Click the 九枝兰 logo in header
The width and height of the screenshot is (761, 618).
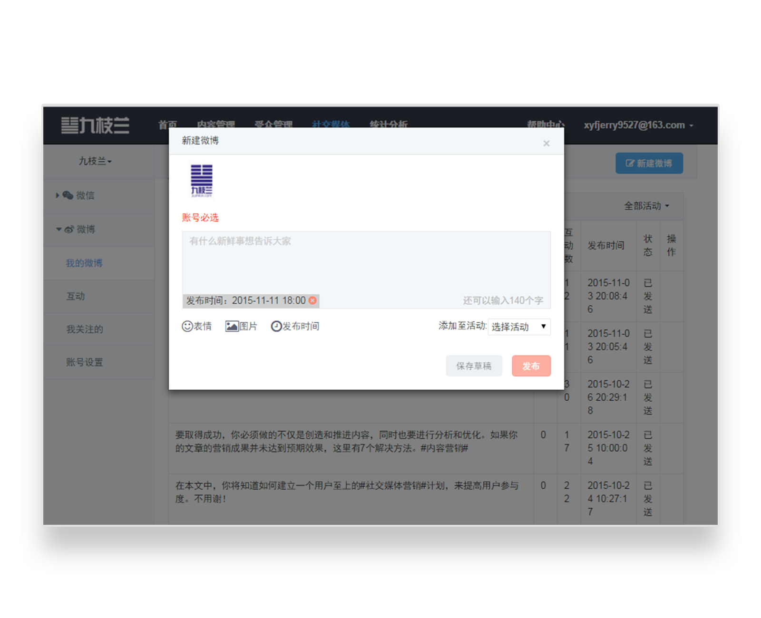click(x=95, y=126)
